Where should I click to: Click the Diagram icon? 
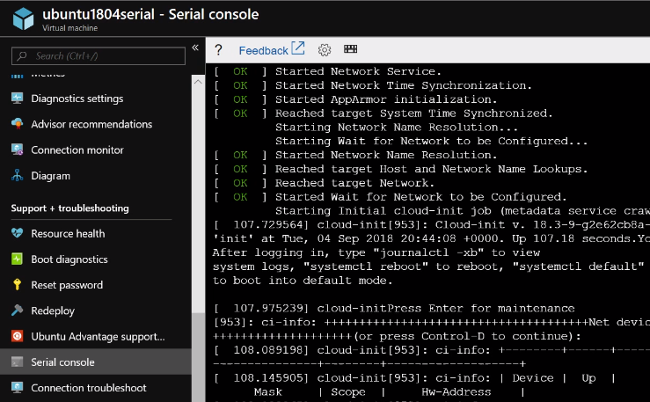[x=17, y=175]
